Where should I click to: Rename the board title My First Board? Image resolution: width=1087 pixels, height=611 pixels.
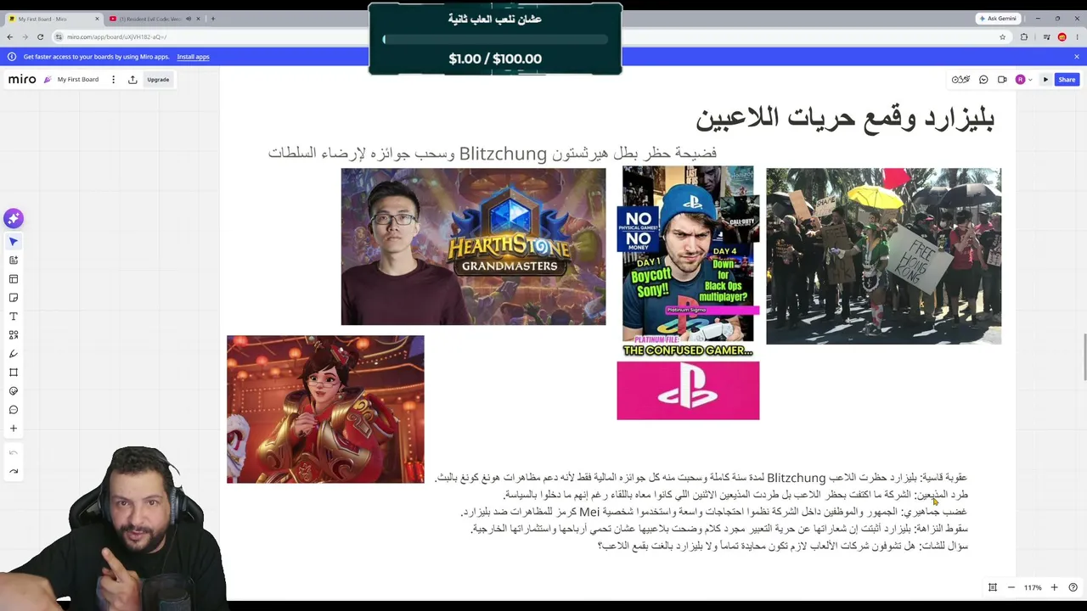[78, 80]
